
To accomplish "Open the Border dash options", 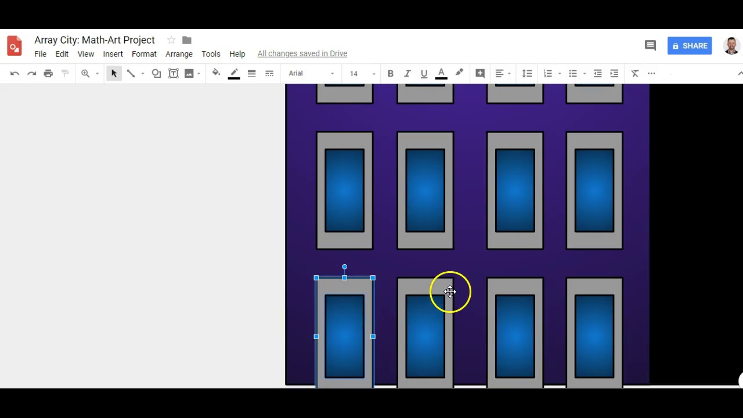I will pyautogui.click(x=269, y=74).
